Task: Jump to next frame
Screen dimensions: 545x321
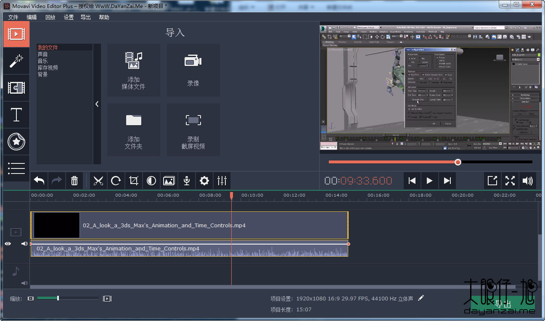Action: [447, 181]
